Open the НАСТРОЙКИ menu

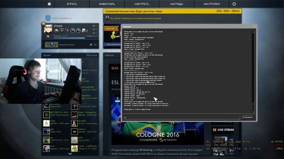pyautogui.click(x=211, y=4)
